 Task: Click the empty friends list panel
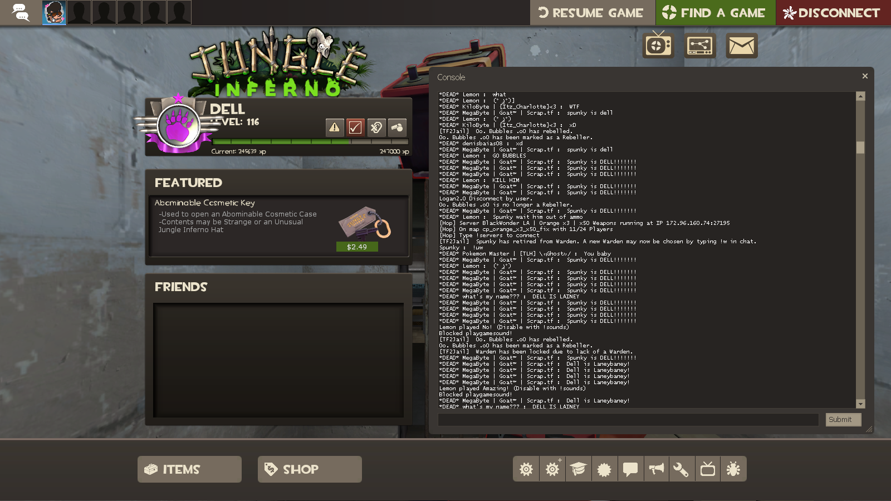[x=278, y=360]
